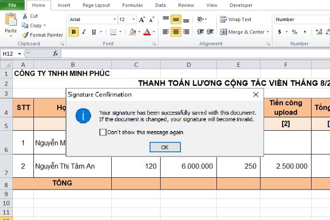Click Increase Indent icon
This screenshot has height=220, width=330.
(210, 32)
